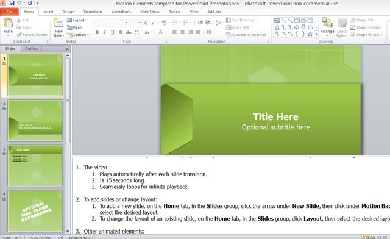
Task: Click spell check icon in status bar
Action: 61,237
